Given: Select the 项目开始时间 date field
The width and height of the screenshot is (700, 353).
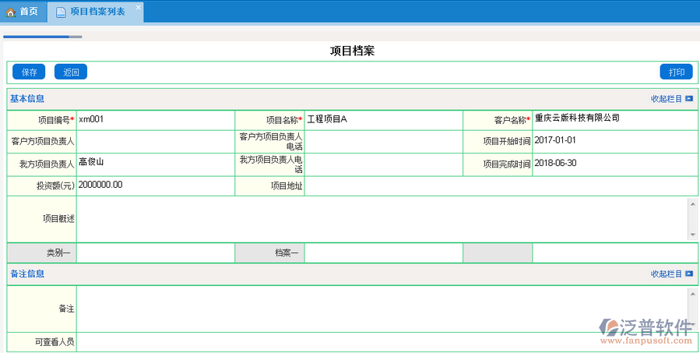Looking at the screenshot, I should pos(614,141).
